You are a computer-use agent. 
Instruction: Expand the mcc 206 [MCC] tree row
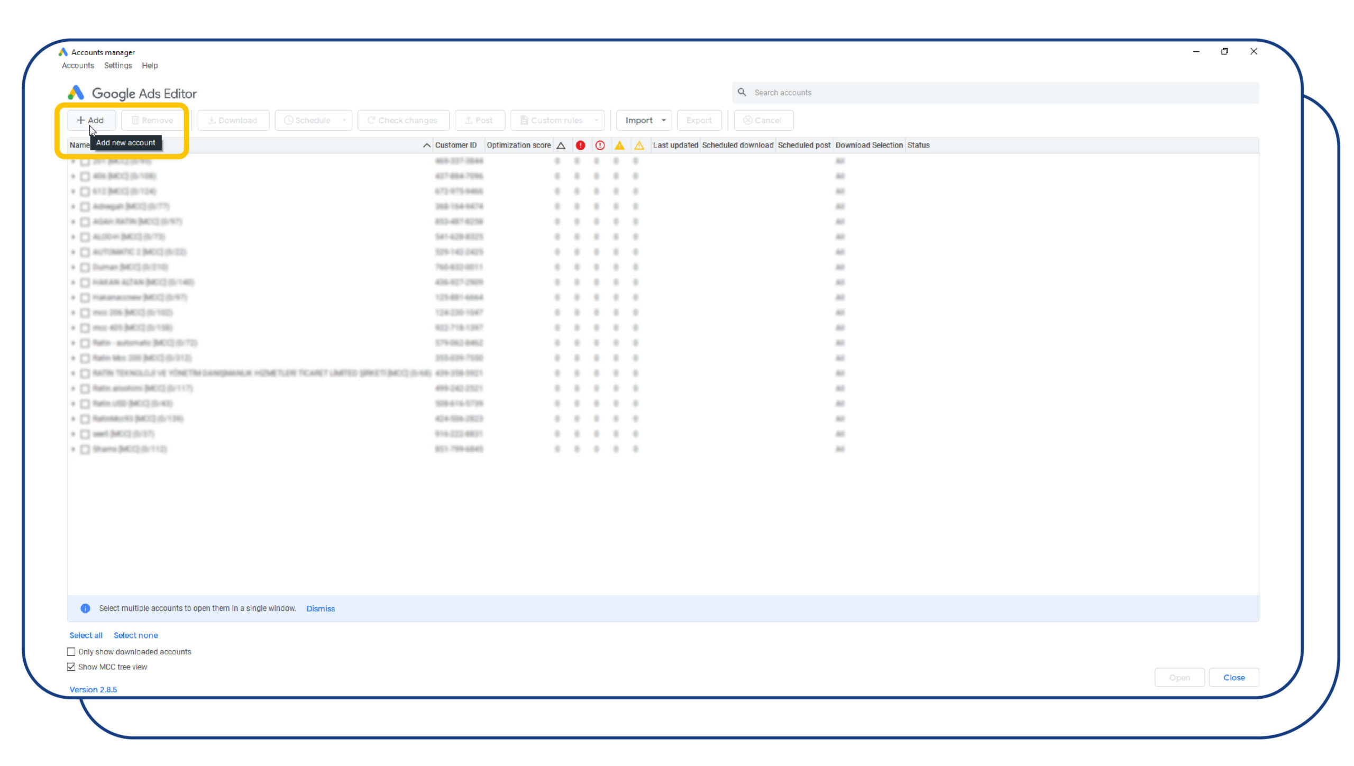click(x=74, y=313)
